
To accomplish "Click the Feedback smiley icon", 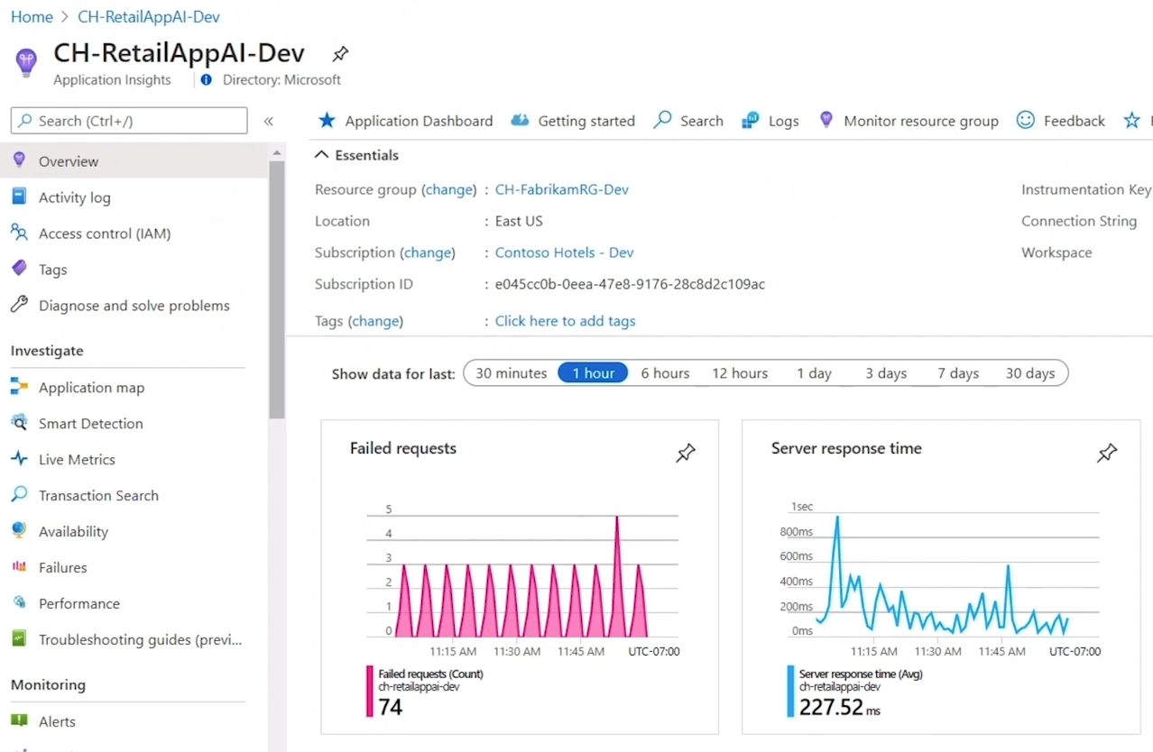I will coord(1025,120).
